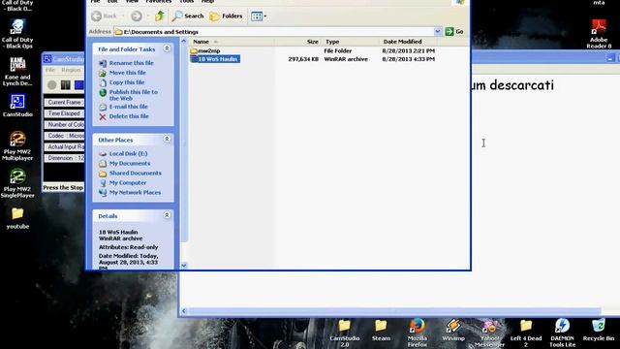Select the 18 WoS Haulin archive file
The image size is (620, 349).
pos(214,59)
